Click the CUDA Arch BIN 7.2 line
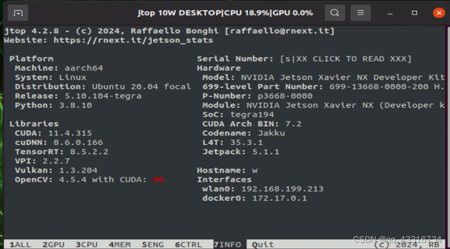Viewport: 450px width, 249px height. click(x=252, y=124)
